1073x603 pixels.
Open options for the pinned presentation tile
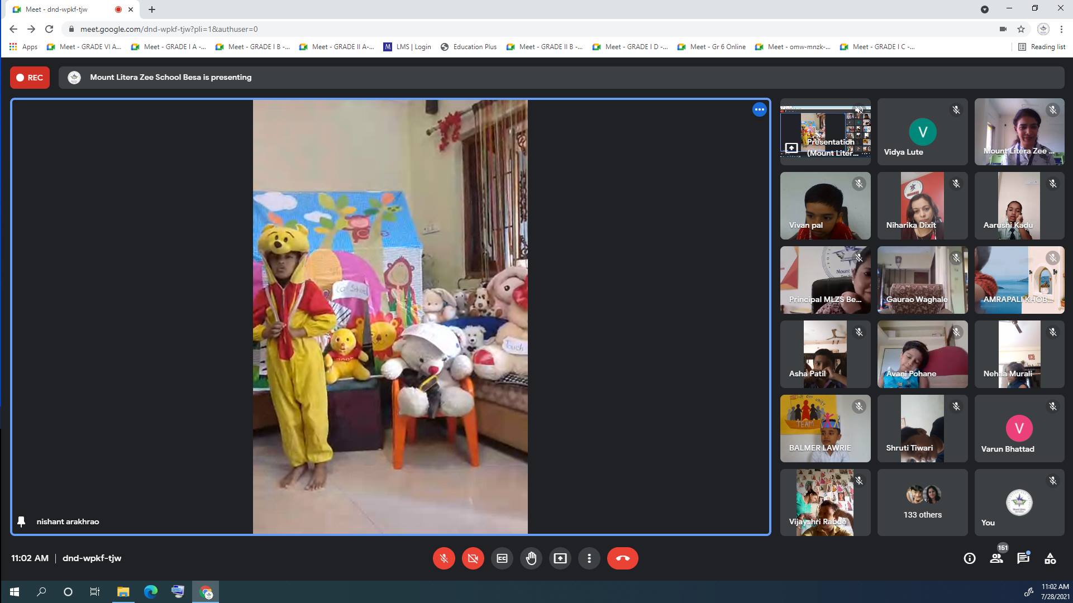[759, 110]
